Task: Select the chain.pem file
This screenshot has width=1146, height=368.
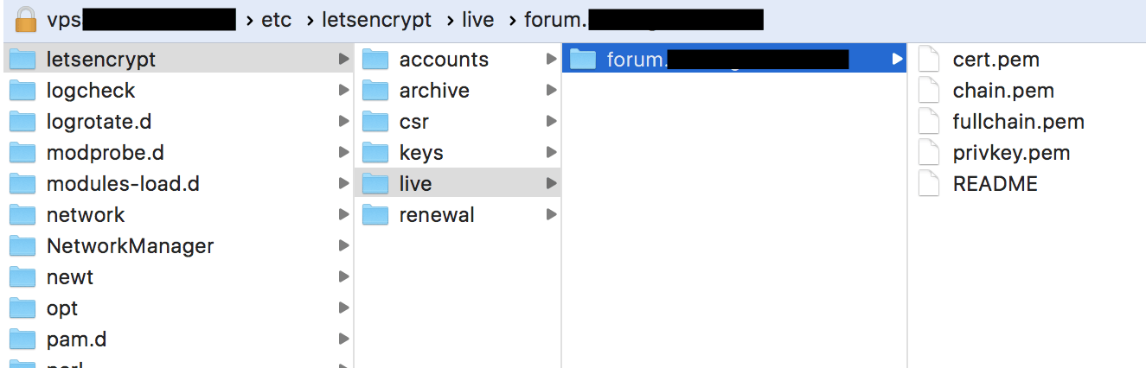Action: click(1002, 91)
